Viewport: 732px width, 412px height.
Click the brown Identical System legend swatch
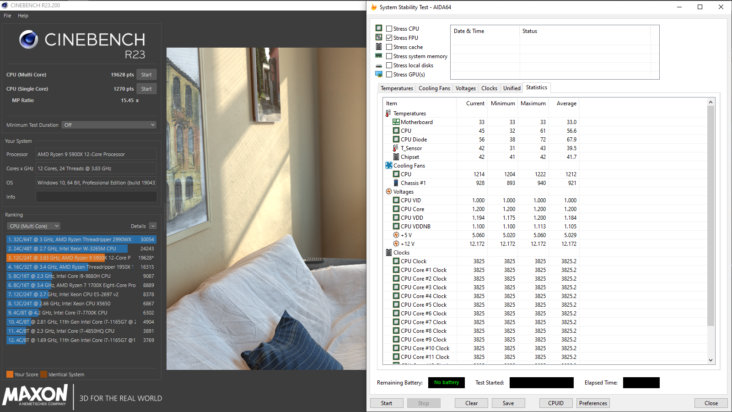(x=43, y=374)
